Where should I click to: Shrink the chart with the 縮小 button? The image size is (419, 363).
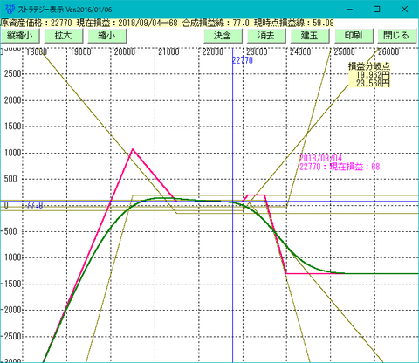[x=106, y=36]
